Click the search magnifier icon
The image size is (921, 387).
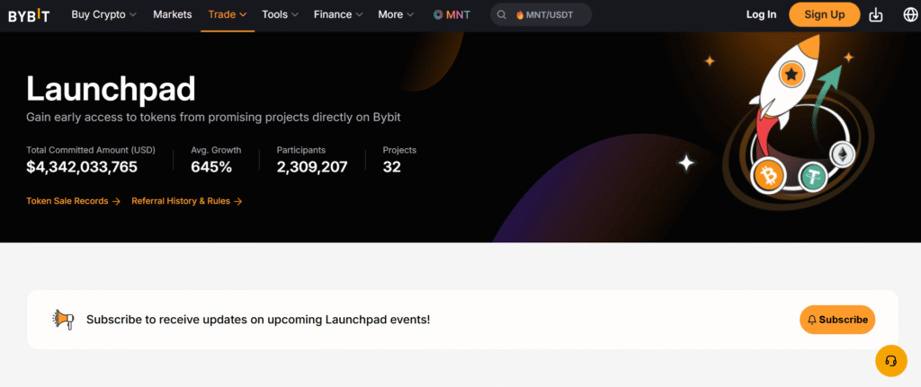coord(502,14)
